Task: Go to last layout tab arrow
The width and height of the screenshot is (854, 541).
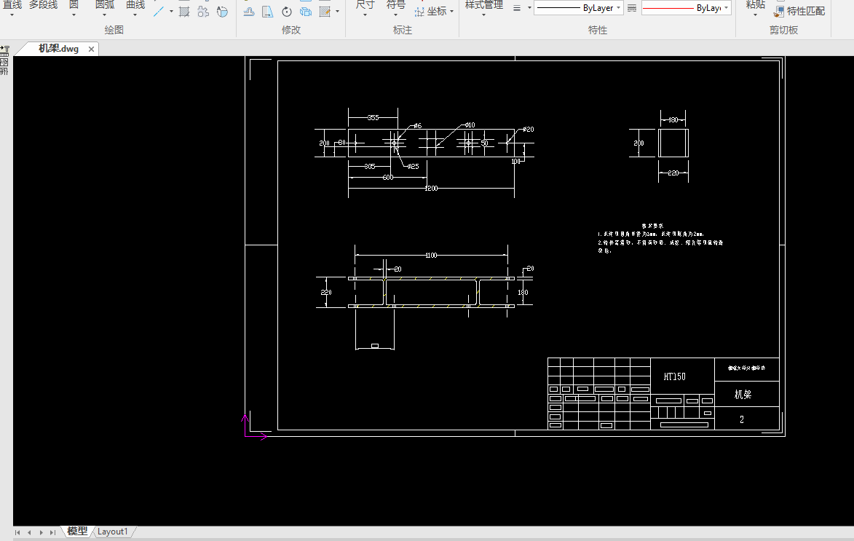Action: [53, 532]
